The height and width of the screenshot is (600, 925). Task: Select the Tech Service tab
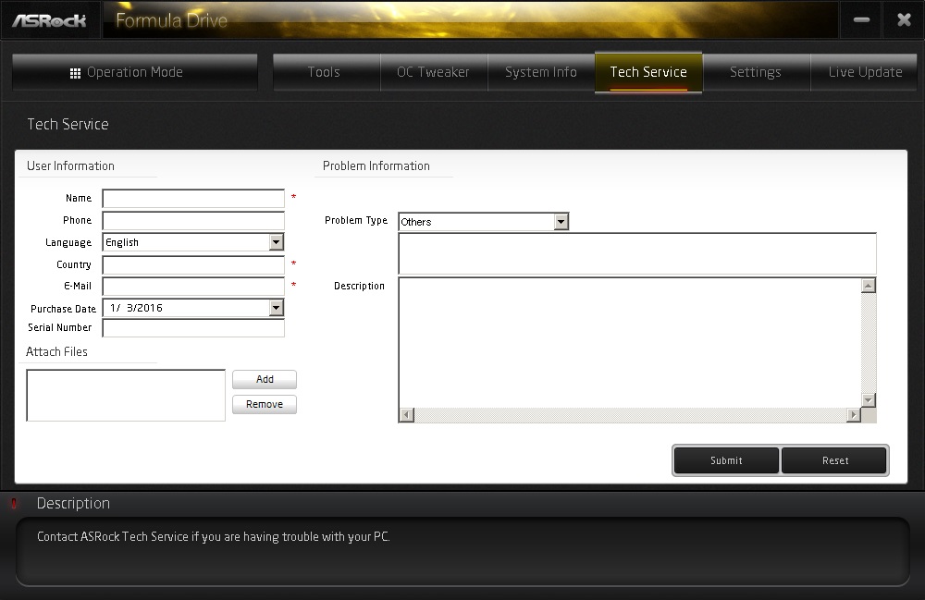pyautogui.click(x=648, y=72)
